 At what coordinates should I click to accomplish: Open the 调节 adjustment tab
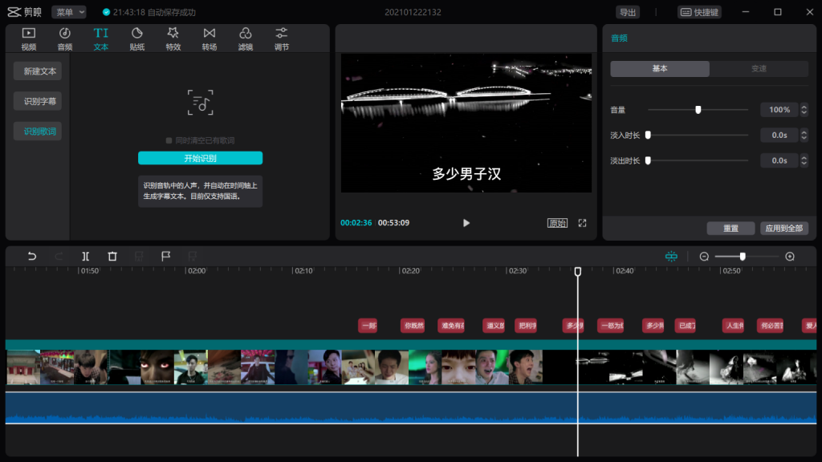coord(282,38)
